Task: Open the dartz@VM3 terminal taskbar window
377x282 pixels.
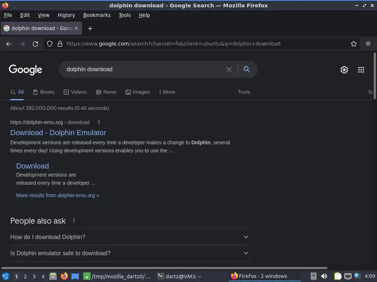Action: [179, 276]
